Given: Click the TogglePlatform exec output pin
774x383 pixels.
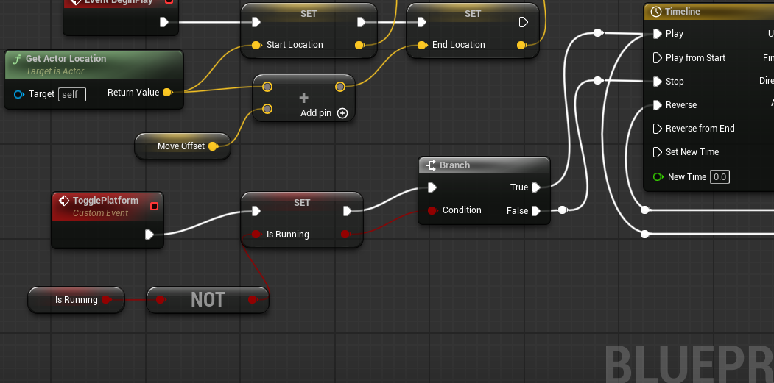Looking at the screenshot, I should (149, 235).
